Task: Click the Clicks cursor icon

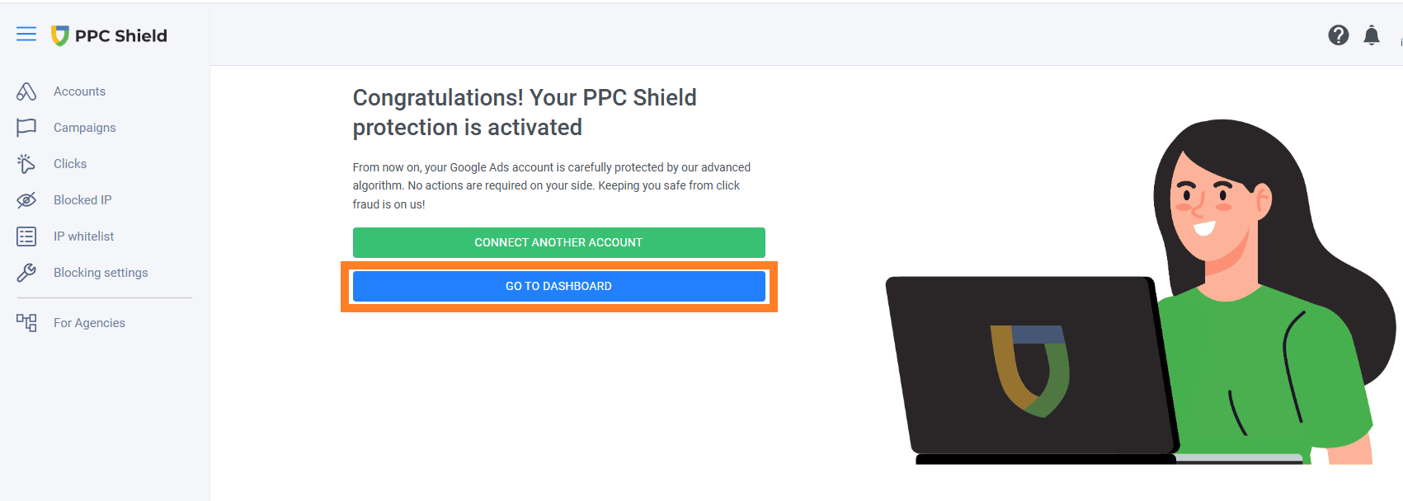Action: 26,164
